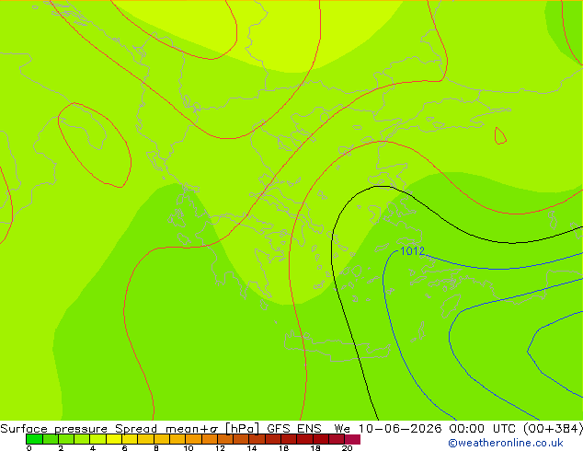Select the yellow 5–6 hPa legend swatch

[114, 439]
